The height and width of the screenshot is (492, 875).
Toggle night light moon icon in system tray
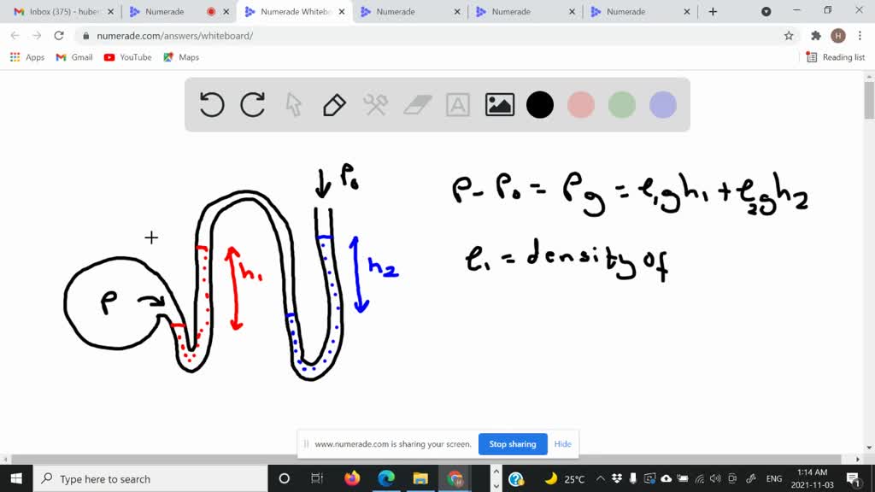tap(552, 478)
